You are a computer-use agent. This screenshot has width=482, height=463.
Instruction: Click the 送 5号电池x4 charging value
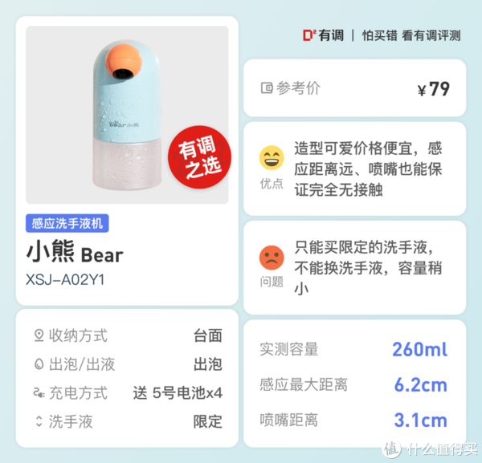point(178,393)
